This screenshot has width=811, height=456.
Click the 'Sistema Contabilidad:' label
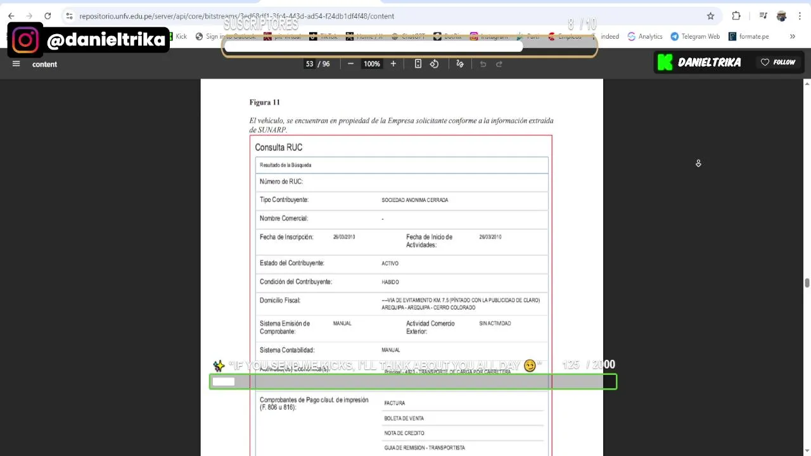[x=287, y=350]
